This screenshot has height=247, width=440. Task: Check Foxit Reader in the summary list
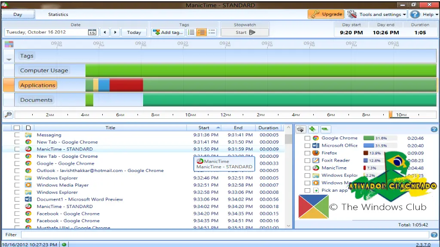(307, 160)
